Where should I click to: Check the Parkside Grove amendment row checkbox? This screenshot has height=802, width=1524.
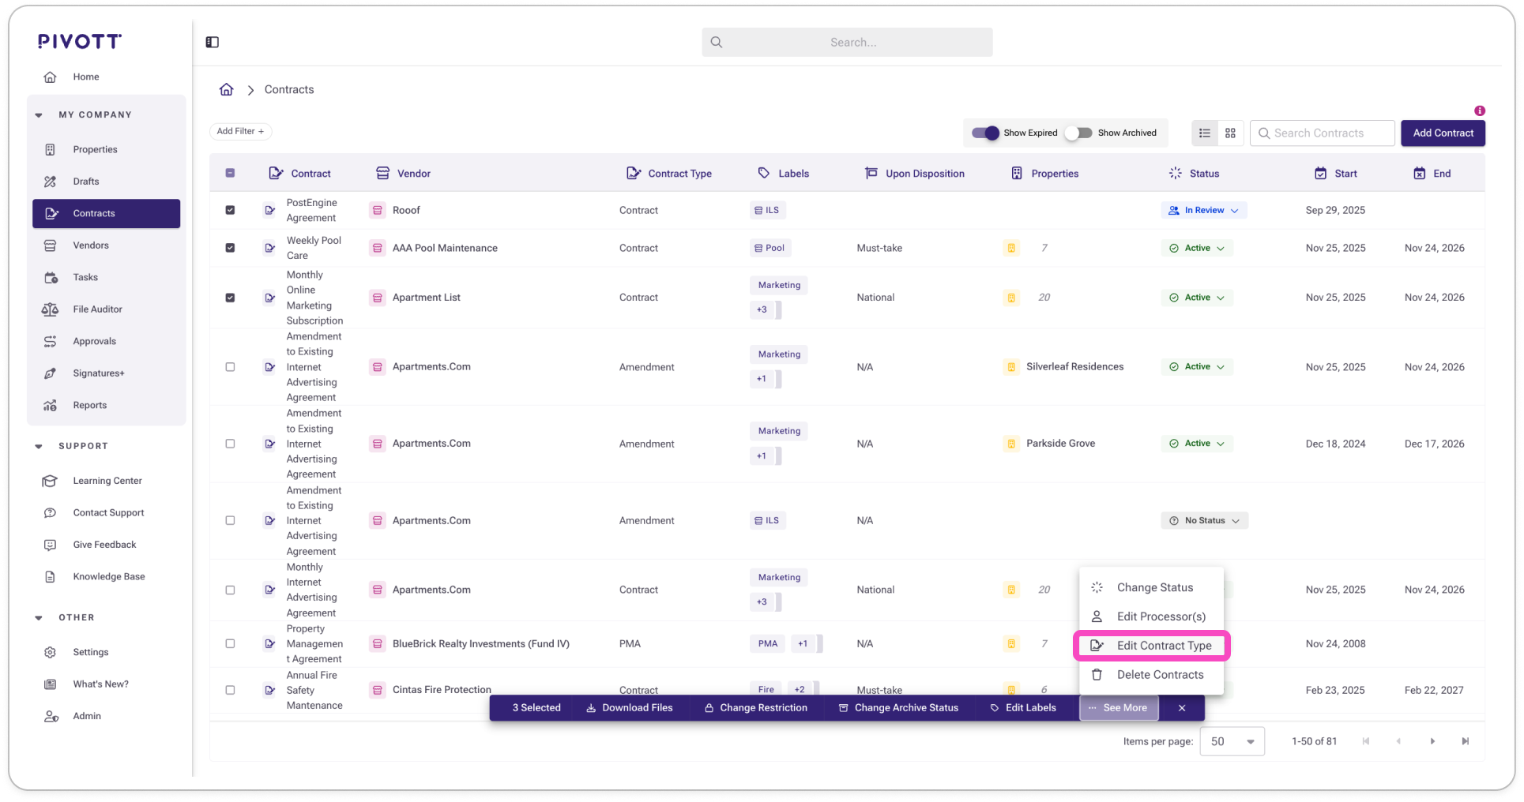(x=230, y=444)
